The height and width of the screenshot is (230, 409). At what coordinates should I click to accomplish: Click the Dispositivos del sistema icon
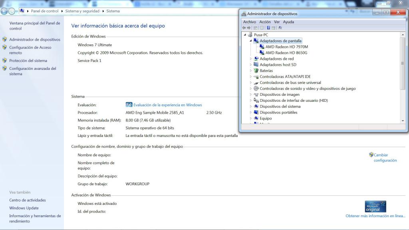click(256, 106)
